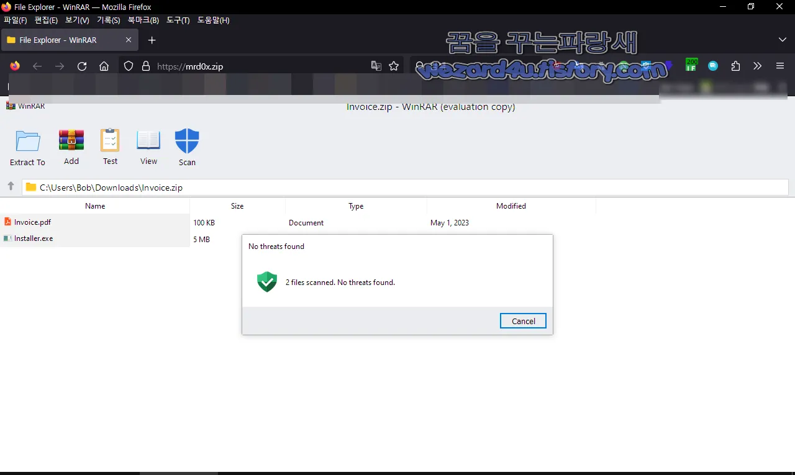This screenshot has height=475, width=795.
Task: Sort by the Type column header
Action: (356, 206)
